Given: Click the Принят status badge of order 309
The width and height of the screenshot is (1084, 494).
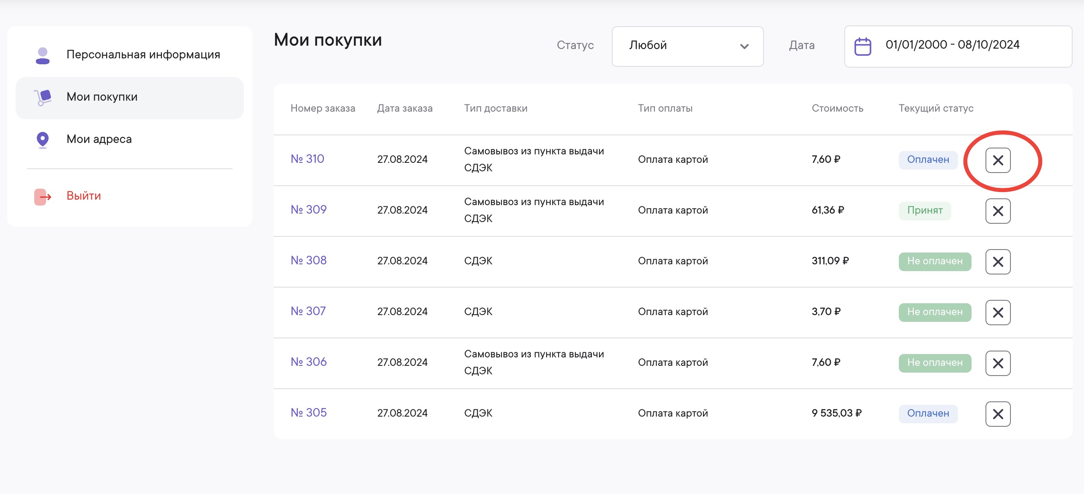Looking at the screenshot, I should (925, 211).
